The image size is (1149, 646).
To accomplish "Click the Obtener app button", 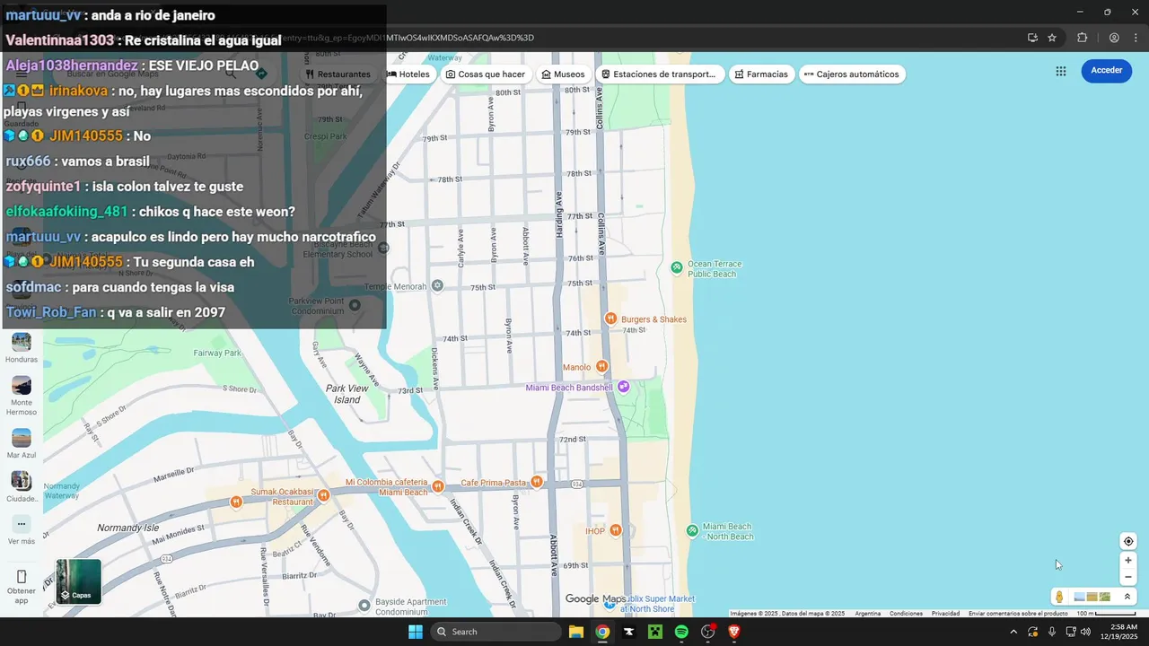I will [22, 586].
